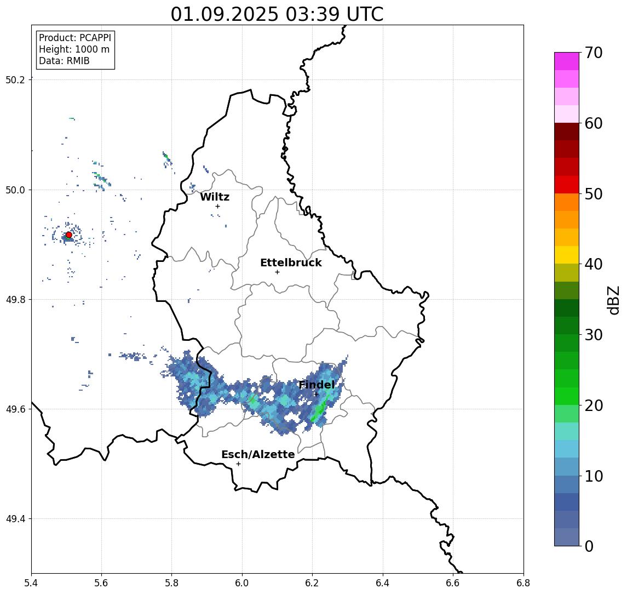Click the 50 colorbar tick label

tap(594, 194)
